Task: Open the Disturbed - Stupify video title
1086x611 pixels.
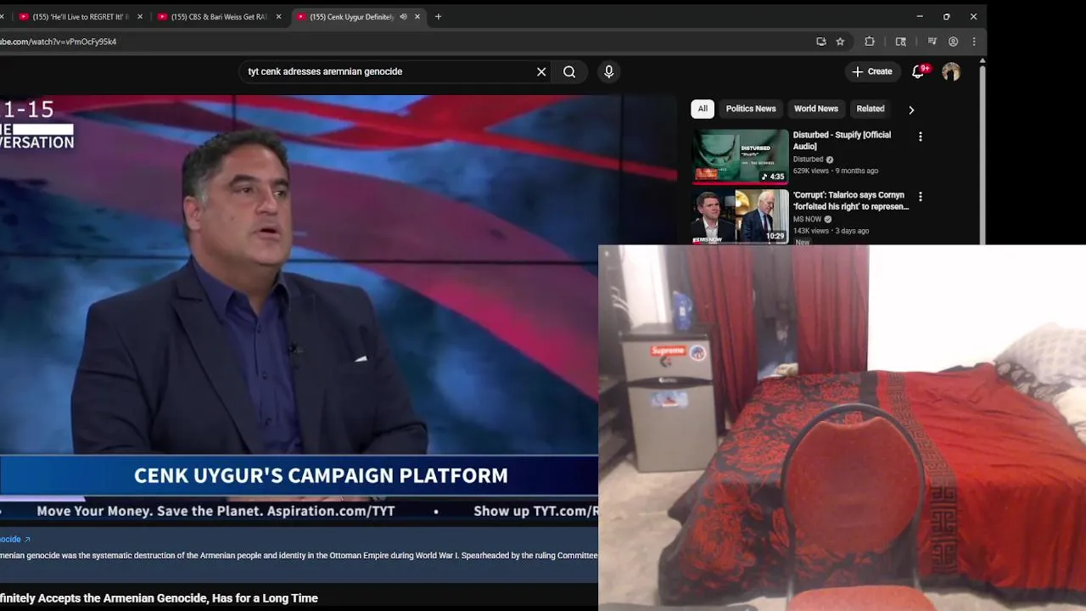Action: coord(842,141)
